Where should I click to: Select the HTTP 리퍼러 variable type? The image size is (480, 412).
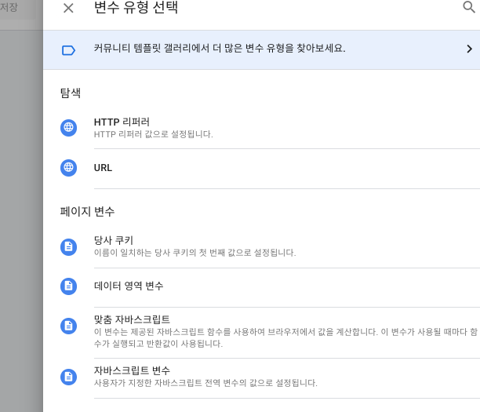tap(122, 122)
